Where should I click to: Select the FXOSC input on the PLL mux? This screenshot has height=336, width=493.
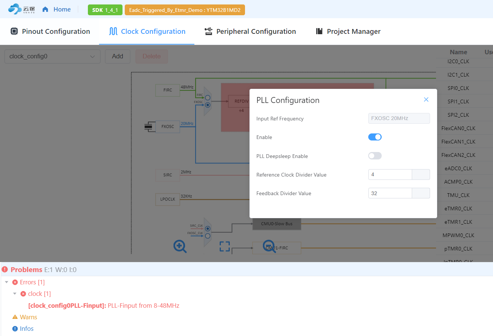208,105
